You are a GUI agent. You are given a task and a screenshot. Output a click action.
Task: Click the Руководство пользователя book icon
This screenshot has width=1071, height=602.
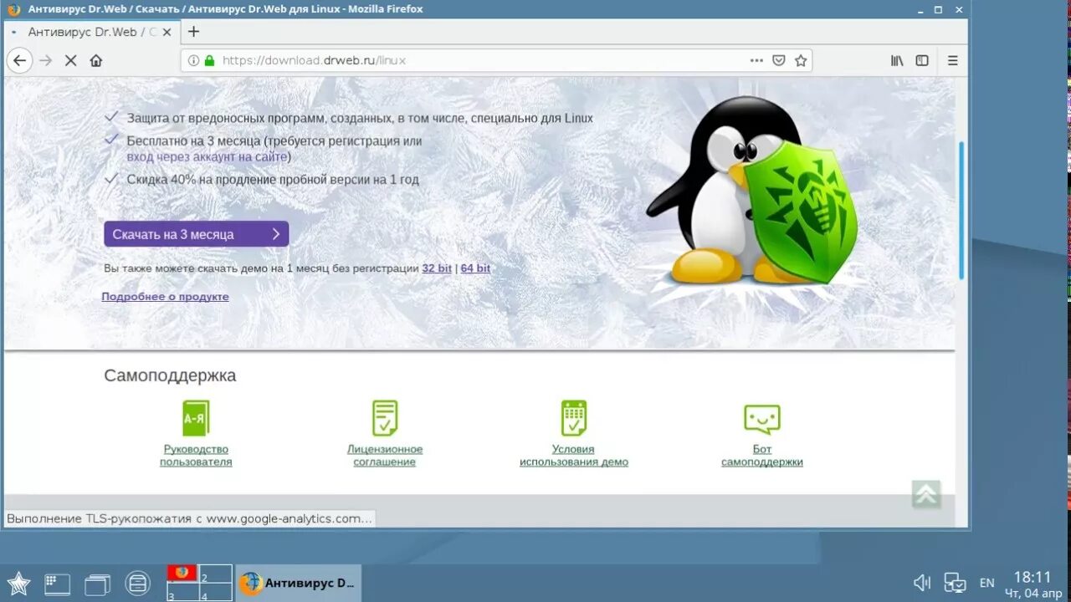click(x=196, y=418)
